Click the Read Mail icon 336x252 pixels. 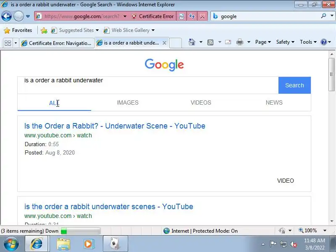tap(228, 42)
